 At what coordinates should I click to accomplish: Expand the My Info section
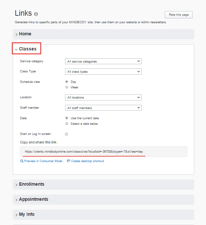click(26, 215)
